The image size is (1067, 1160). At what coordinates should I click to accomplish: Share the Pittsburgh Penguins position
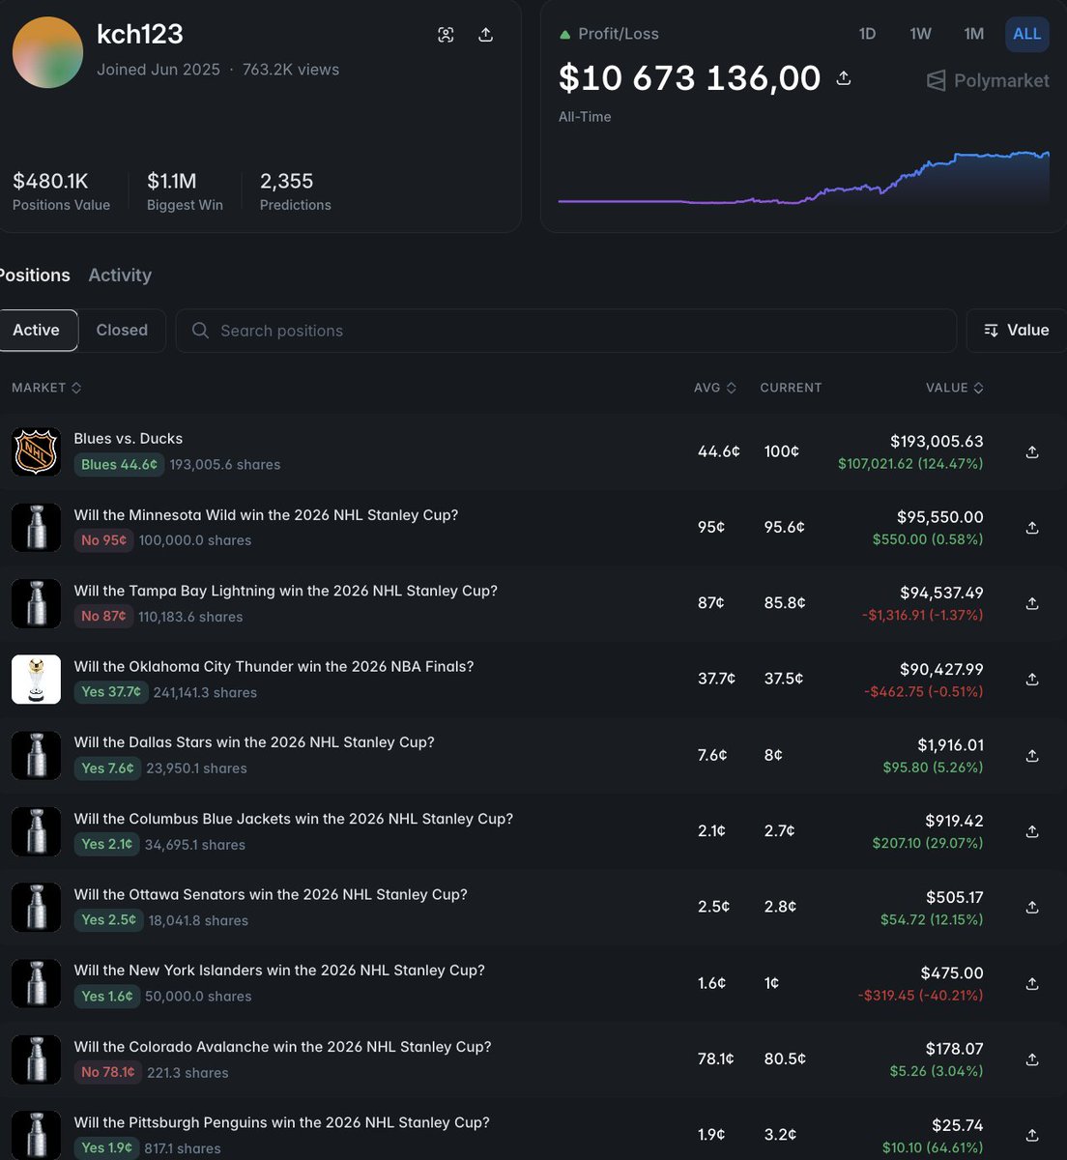pos(1032,1135)
